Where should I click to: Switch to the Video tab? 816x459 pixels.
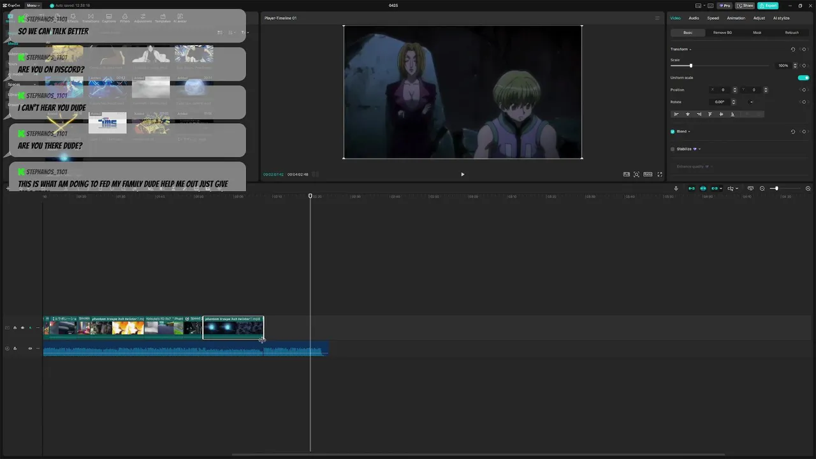pyautogui.click(x=675, y=18)
